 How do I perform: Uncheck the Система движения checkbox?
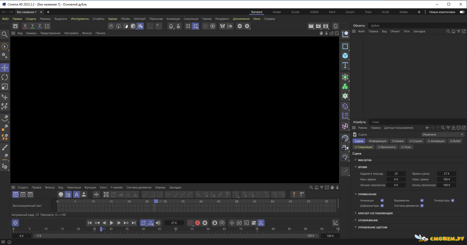click(422, 206)
